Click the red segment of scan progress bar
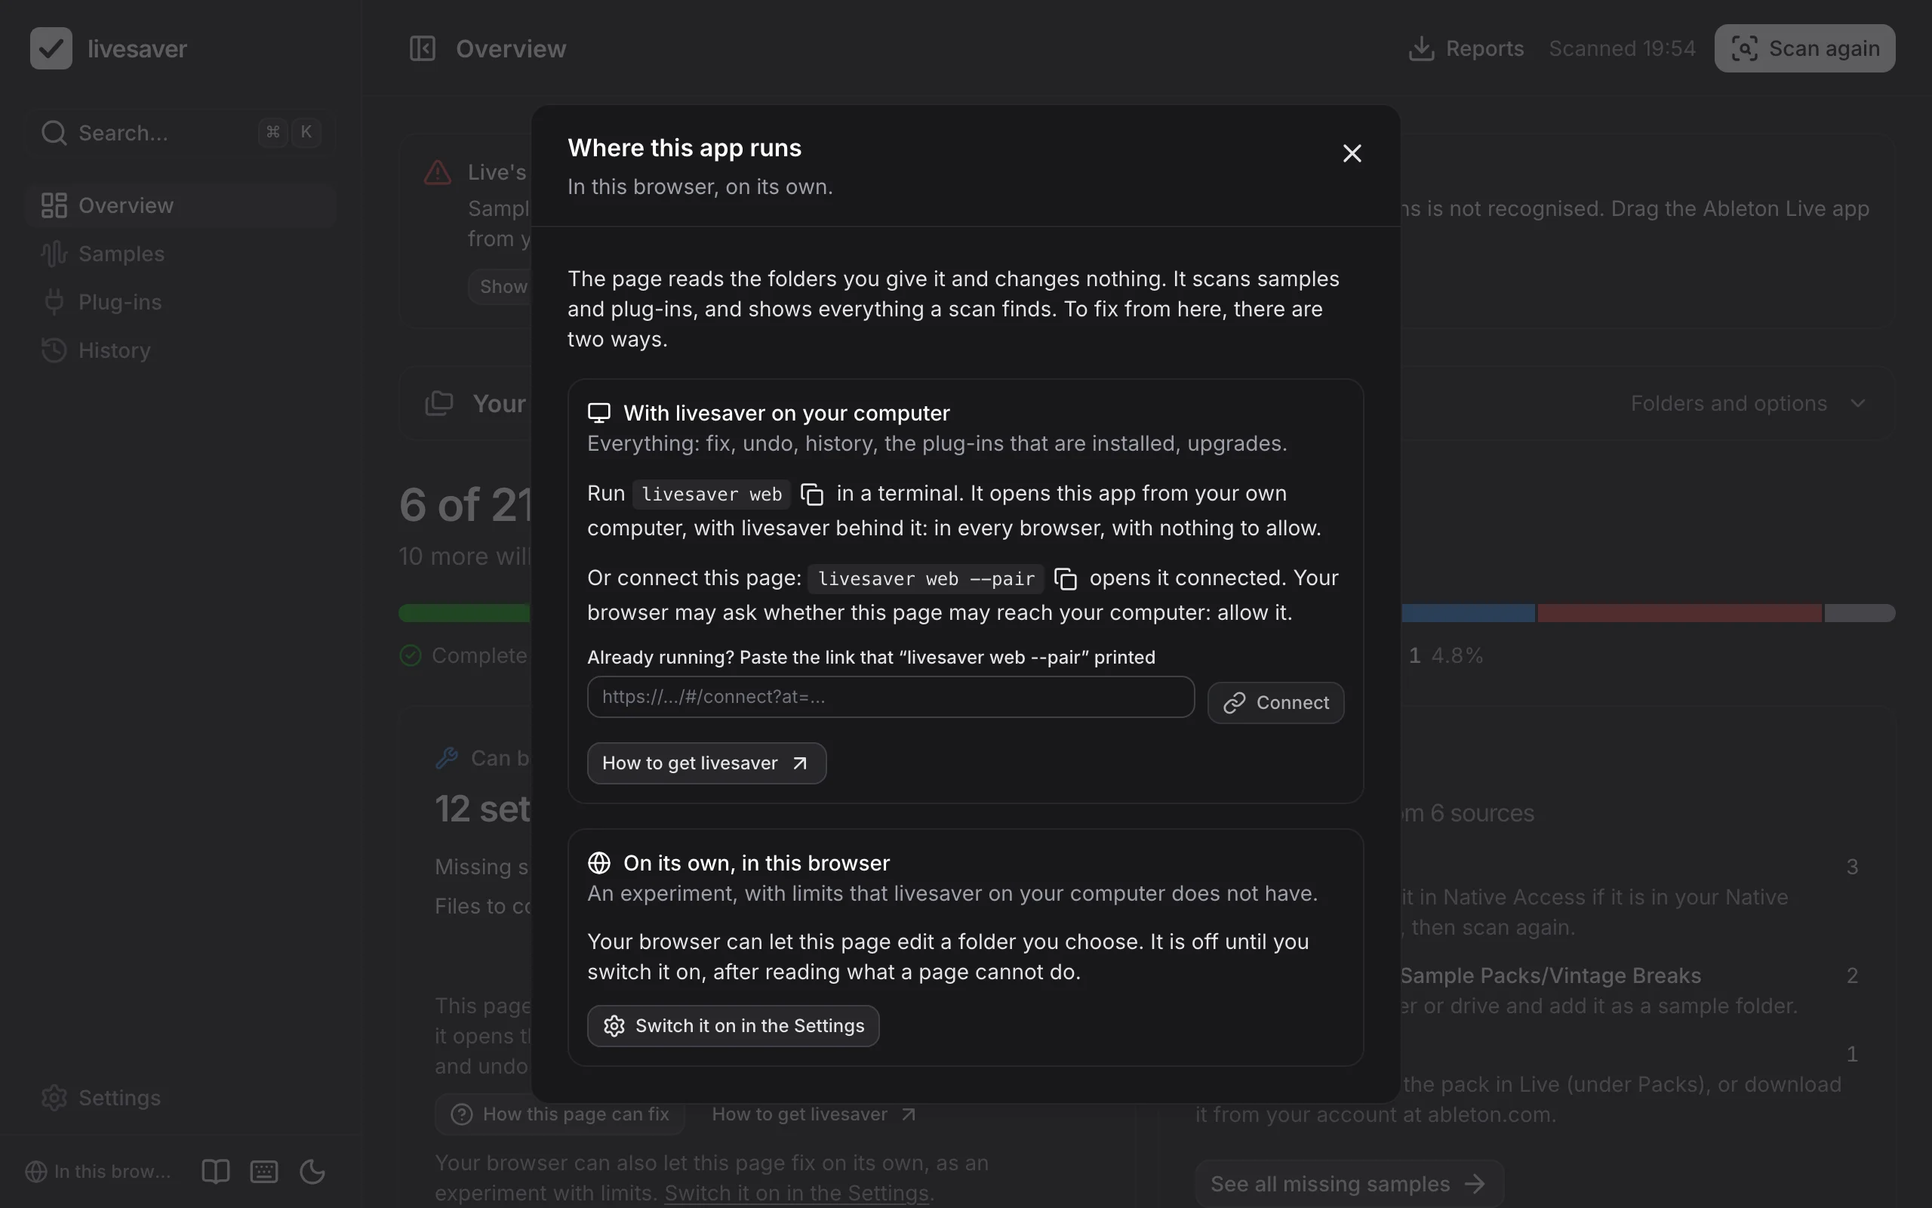The image size is (1932, 1208). (x=1680, y=614)
